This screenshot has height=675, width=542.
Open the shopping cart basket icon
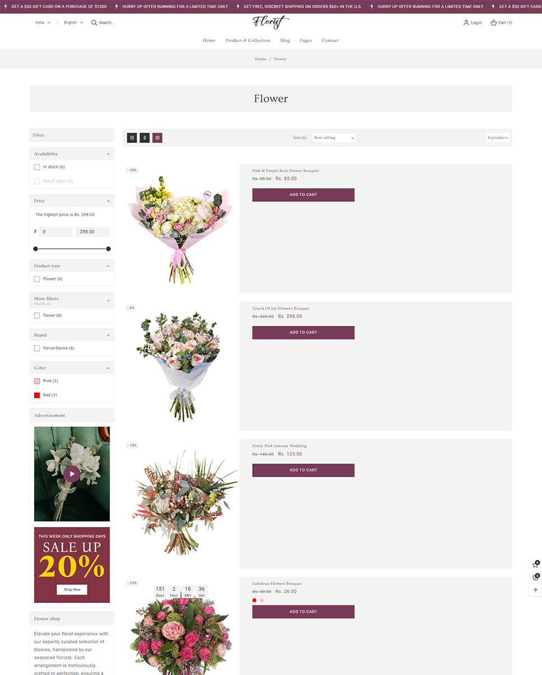pyautogui.click(x=494, y=22)
